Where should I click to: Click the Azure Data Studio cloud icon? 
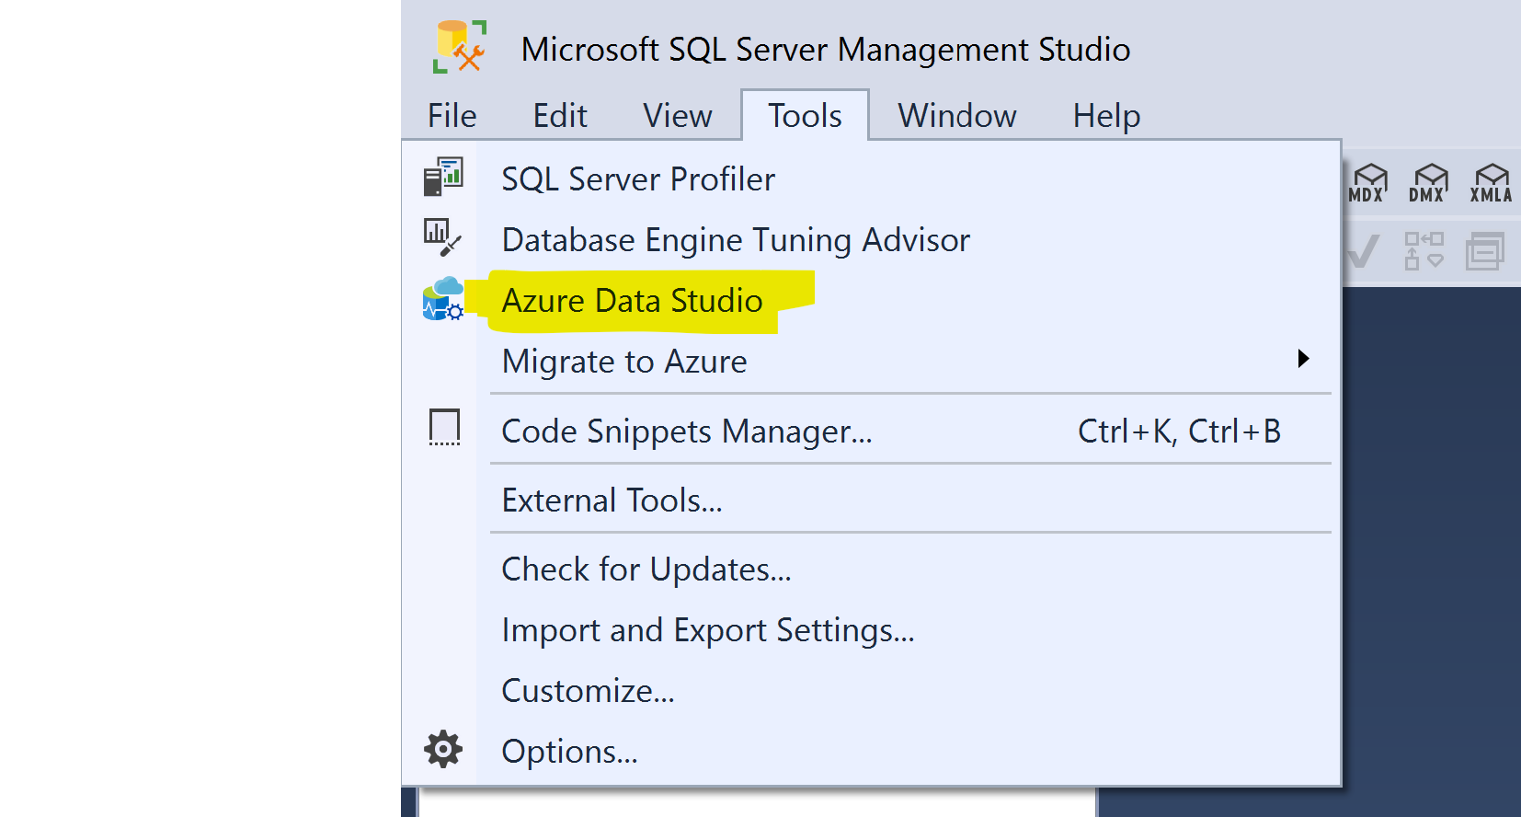[443, 299]
